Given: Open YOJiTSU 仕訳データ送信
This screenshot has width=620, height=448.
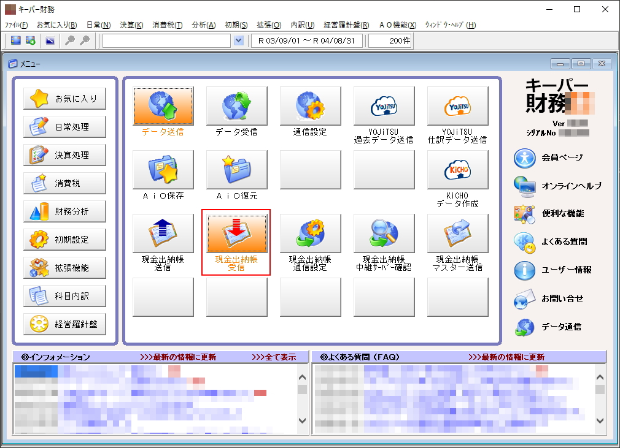Looking at the screenshot, I should click(x=457, y=106).
